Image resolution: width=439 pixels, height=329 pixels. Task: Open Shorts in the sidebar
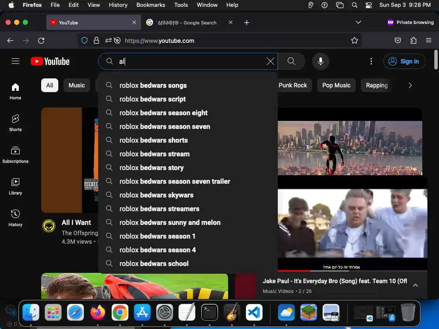[x=15, y=123]
